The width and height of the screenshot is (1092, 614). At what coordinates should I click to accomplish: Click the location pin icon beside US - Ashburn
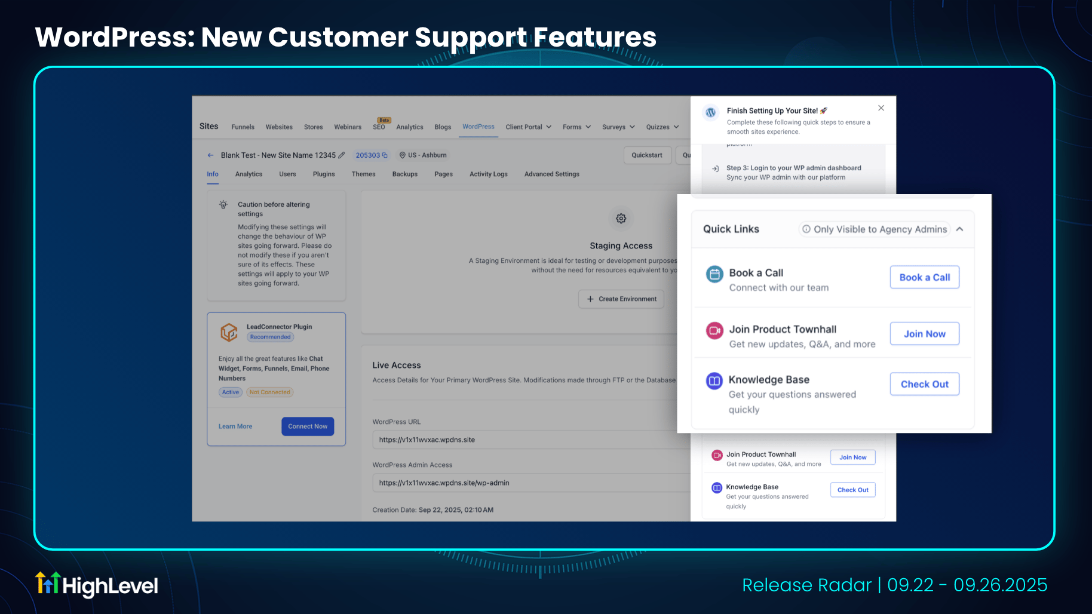[403, 155]
